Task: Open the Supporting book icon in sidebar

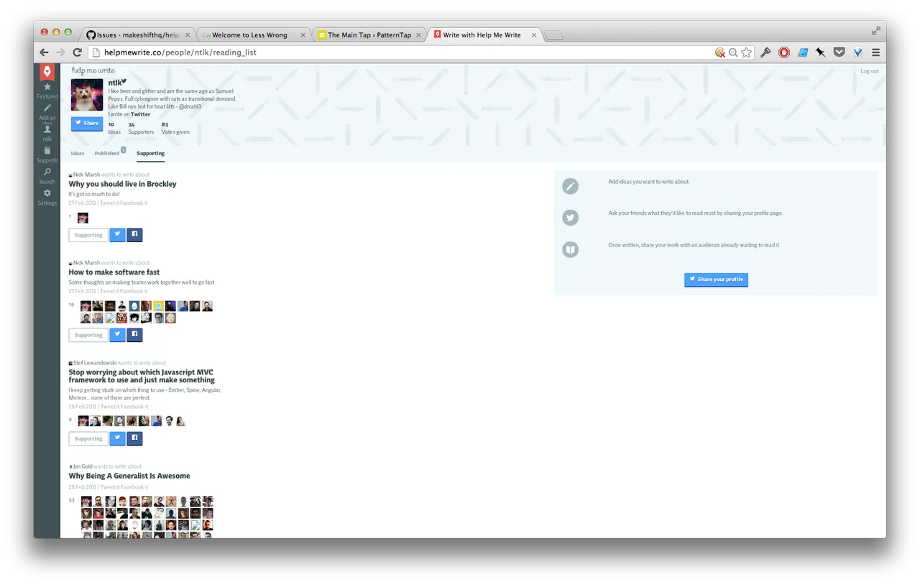Action: [x=47, y=150]
